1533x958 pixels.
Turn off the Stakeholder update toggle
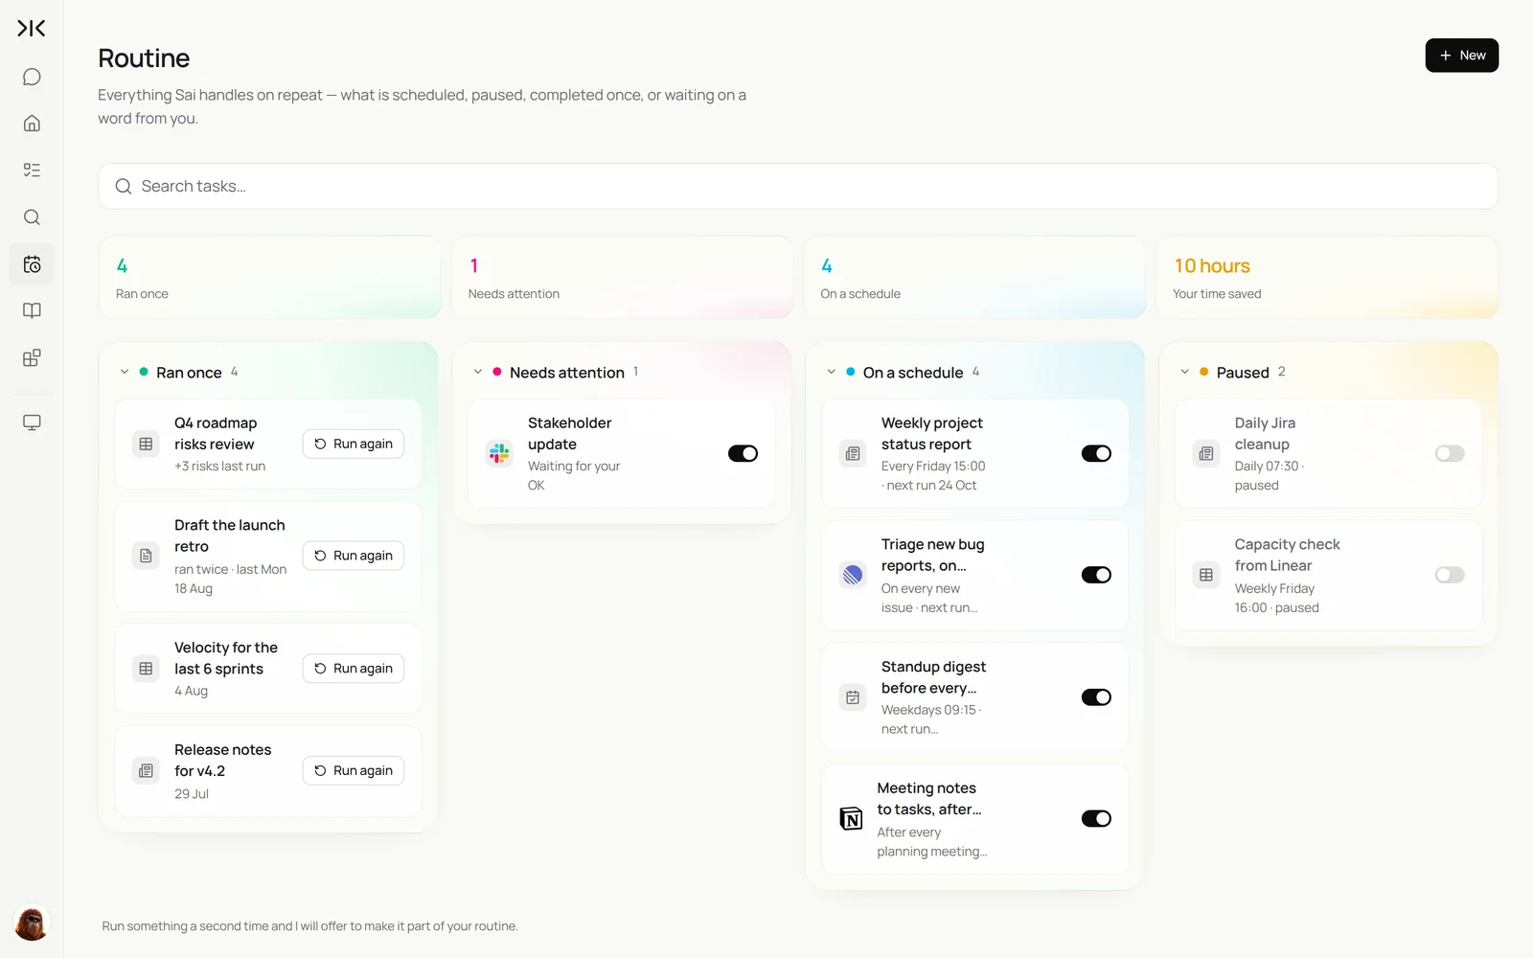(743, 453)
